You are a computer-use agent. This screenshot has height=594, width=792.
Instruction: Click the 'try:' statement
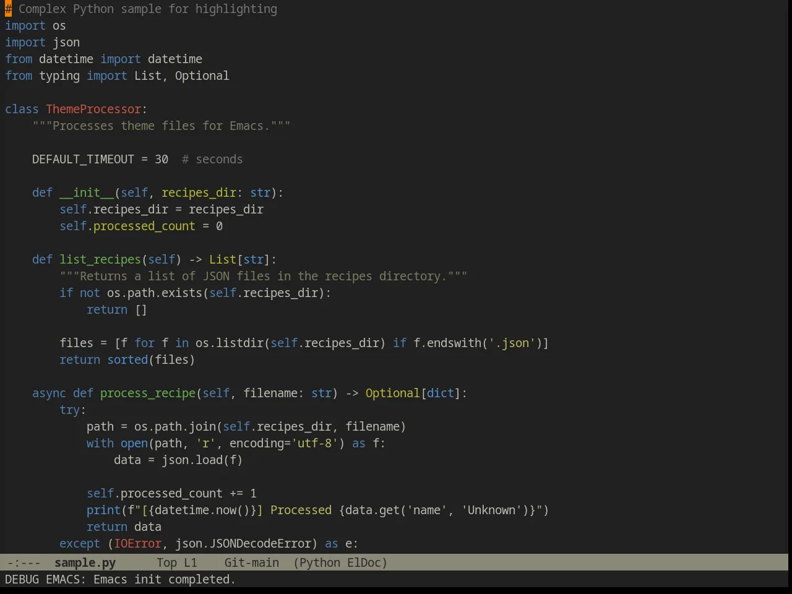pyautogui.click(x=72, y=410)
